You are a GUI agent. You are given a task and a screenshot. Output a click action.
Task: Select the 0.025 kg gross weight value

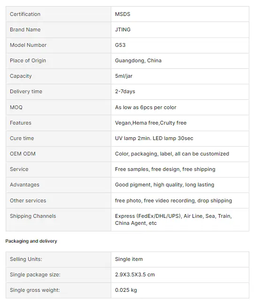(x=126, y=290)
